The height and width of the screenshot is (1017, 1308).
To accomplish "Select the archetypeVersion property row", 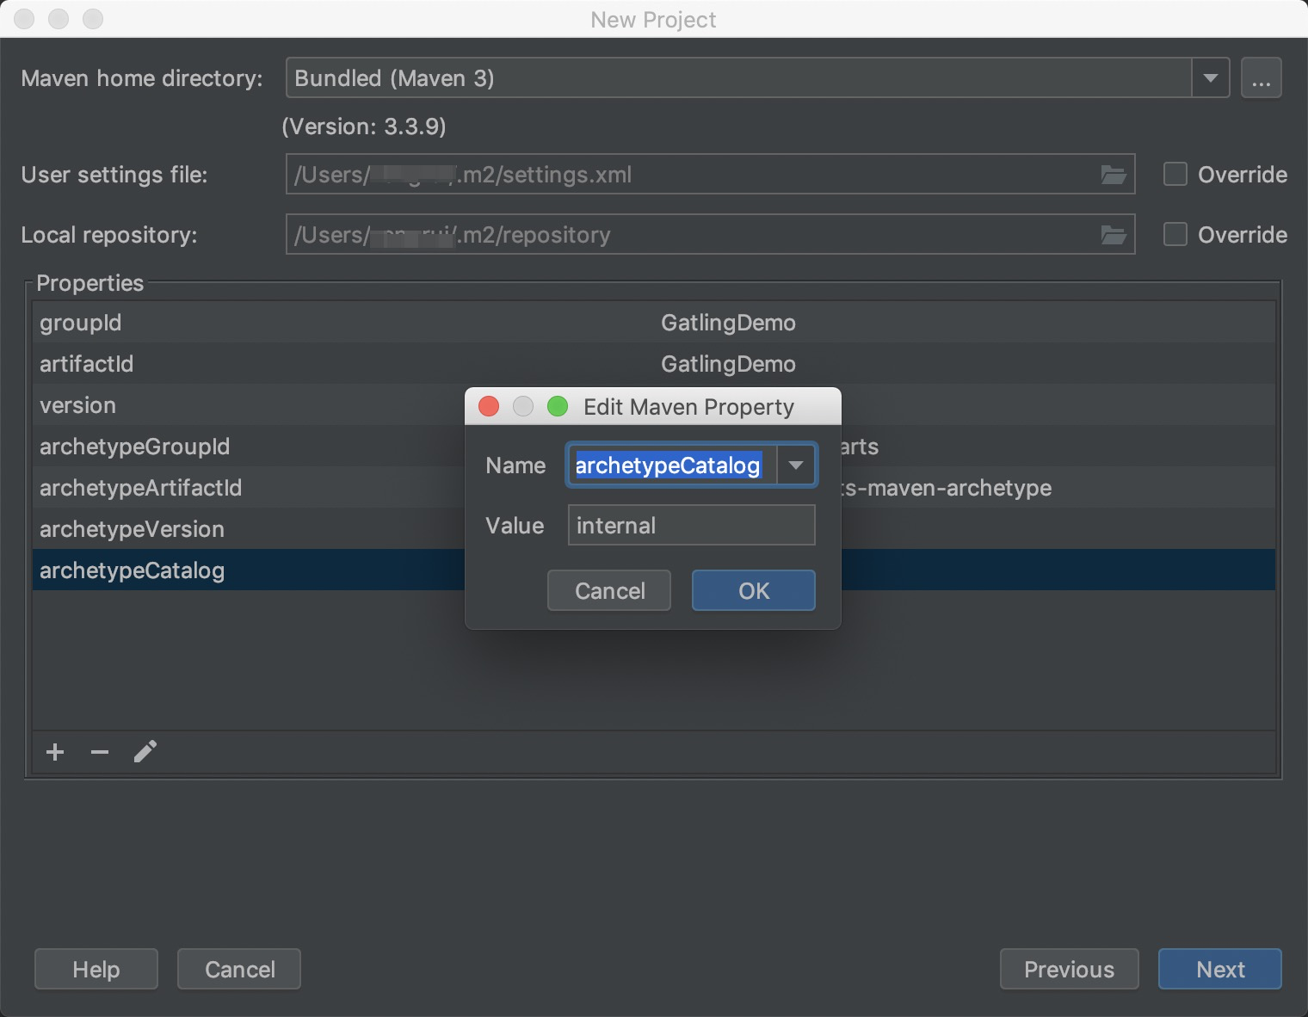I will point(654,529).
